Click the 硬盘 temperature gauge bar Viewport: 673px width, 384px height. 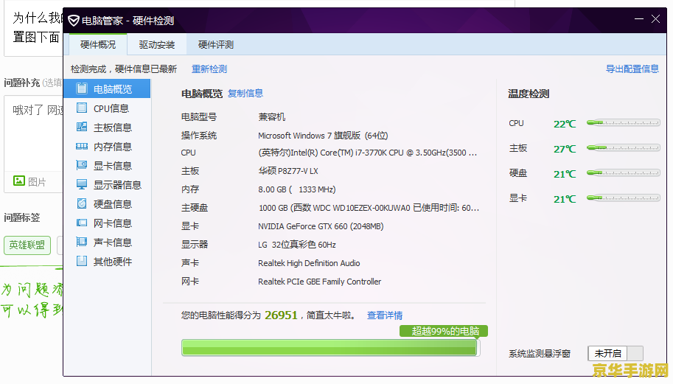click(x=623, y=173)
